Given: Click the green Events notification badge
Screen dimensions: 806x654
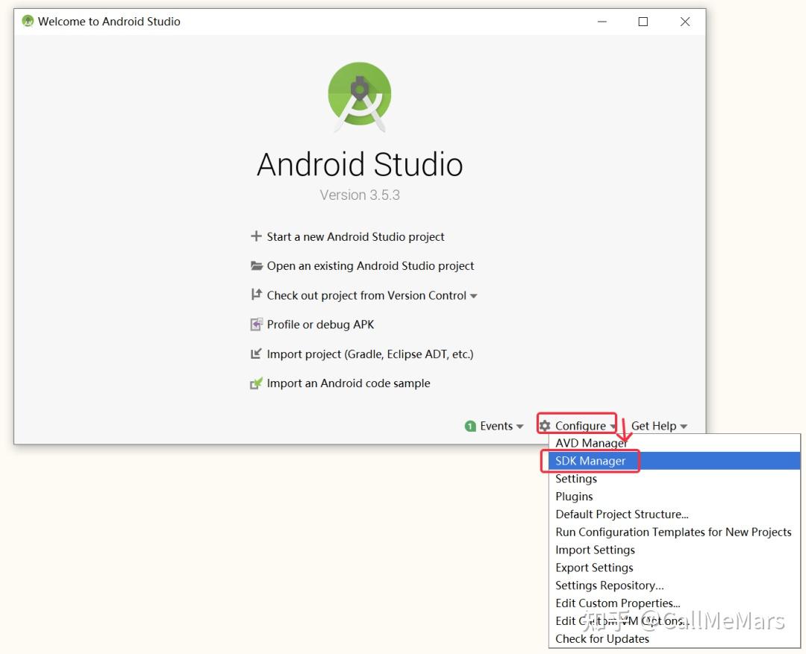Looking at the screenshot, I should click(x=470, y=427).
